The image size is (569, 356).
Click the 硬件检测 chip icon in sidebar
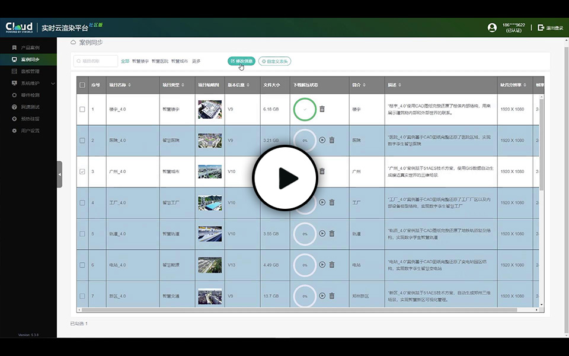(x=14, y=95)
